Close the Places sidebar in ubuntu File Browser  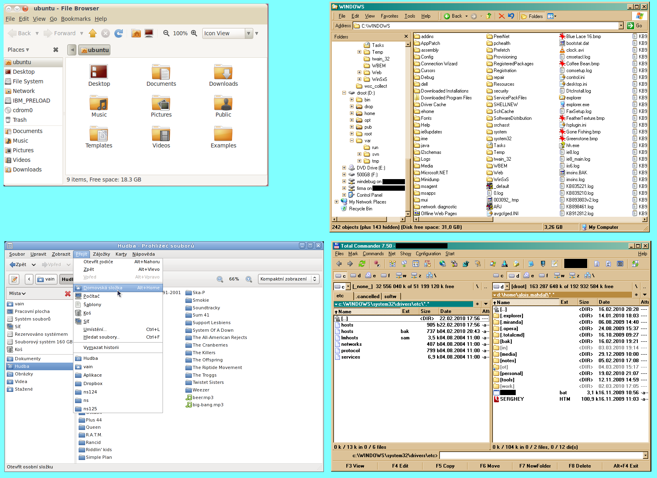point(56,50)
